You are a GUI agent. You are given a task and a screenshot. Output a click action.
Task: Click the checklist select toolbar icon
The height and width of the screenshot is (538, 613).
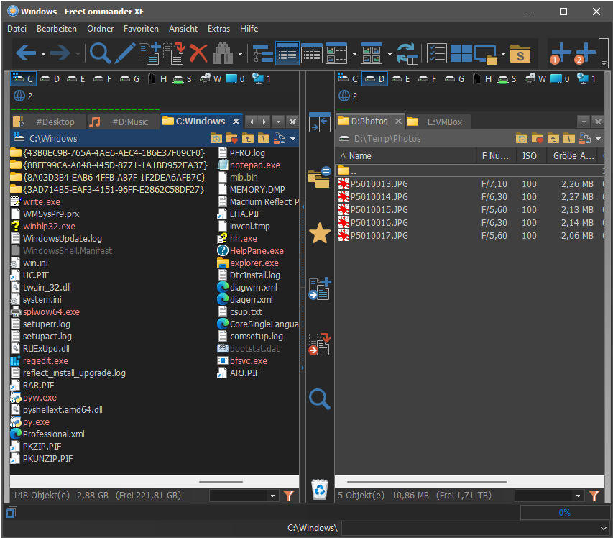coord(437,53)
